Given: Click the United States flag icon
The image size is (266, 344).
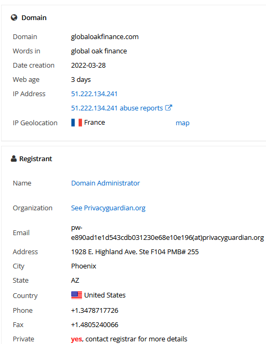Looking at the screenshot, I should (x=77, y=295).
